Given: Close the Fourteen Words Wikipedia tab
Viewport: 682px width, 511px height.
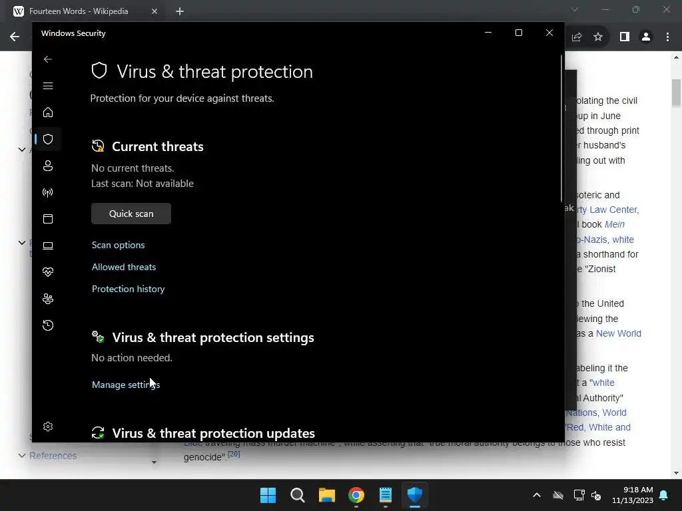Looking at the screenshot, I should point(155,11).
